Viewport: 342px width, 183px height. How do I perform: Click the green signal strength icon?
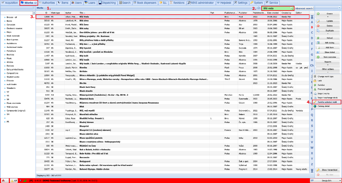click(x=25, y=180)
